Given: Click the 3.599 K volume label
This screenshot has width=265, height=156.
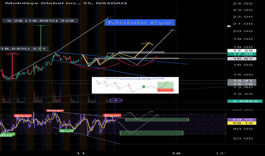Looking at the screenshot, I should click(x=245, y=101).
